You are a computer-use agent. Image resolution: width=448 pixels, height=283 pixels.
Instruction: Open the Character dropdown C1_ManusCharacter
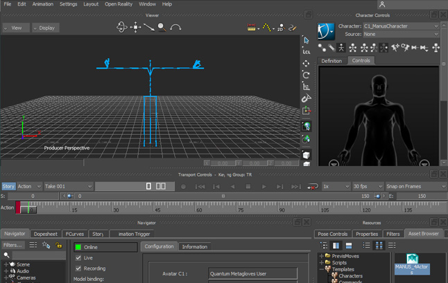[401, 26]
